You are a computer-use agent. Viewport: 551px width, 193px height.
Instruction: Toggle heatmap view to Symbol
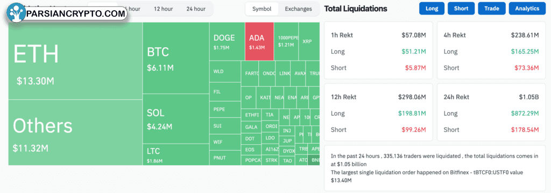click(262, 9)
